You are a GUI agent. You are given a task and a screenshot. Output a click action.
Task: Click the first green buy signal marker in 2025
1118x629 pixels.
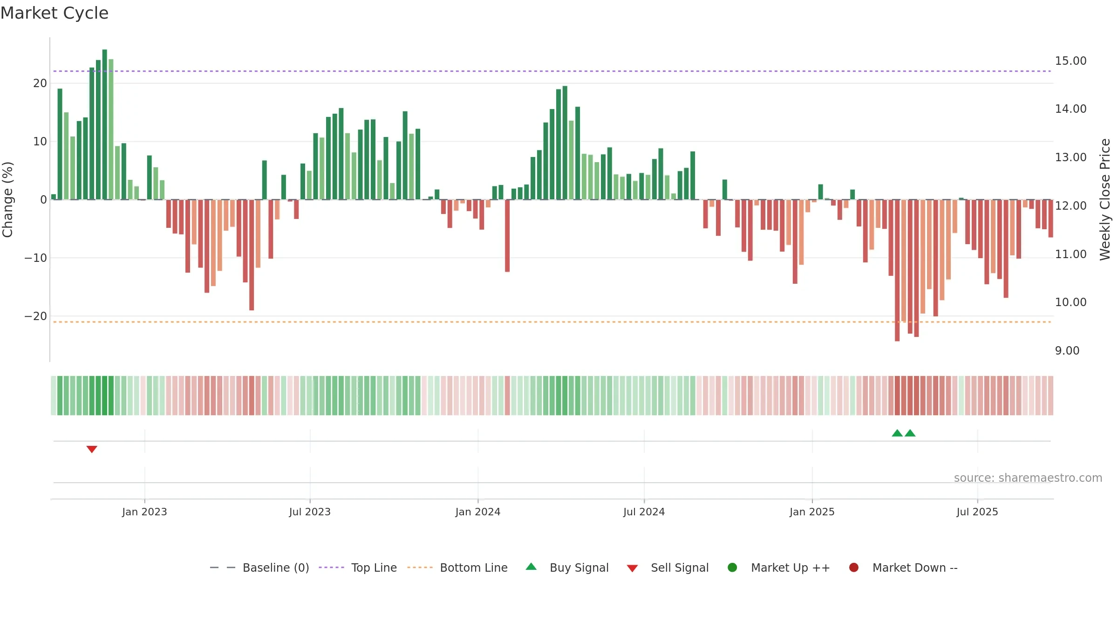click(x=897, y=433)
